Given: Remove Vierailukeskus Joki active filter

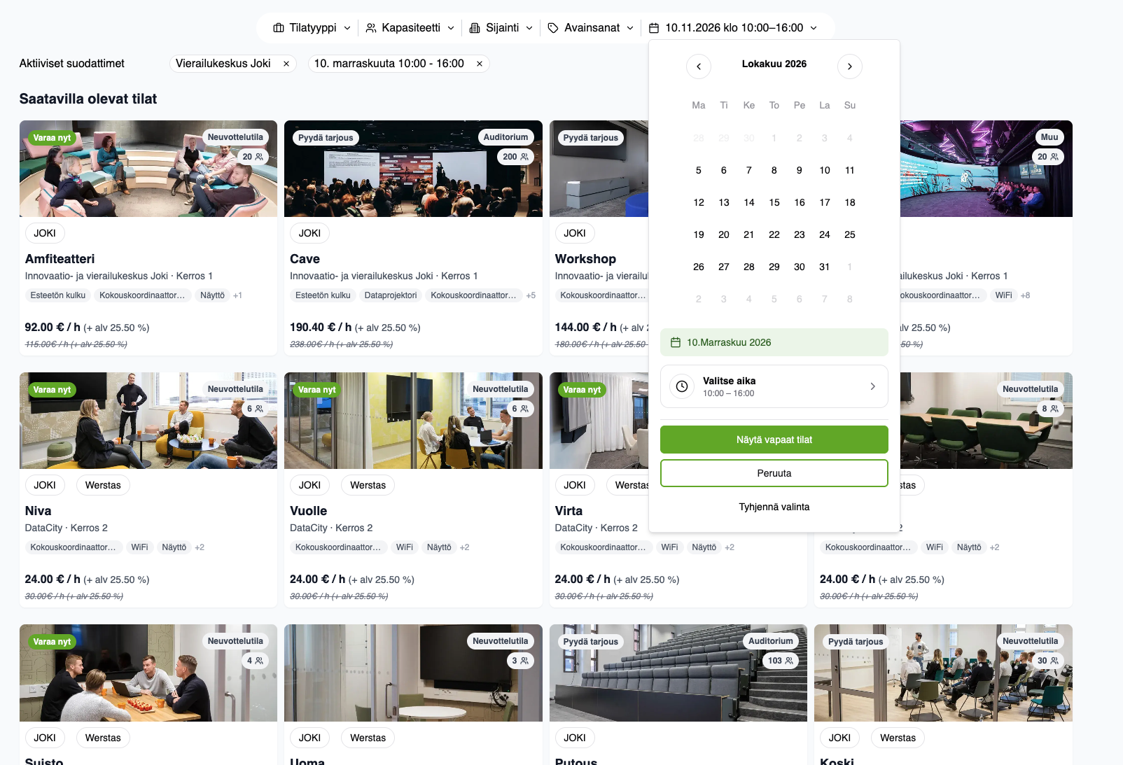Looking at the screenshot, I should coord(286,64).
